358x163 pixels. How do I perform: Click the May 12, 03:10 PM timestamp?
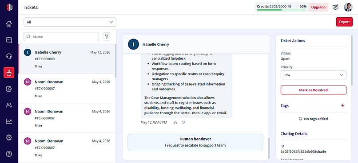154,123
